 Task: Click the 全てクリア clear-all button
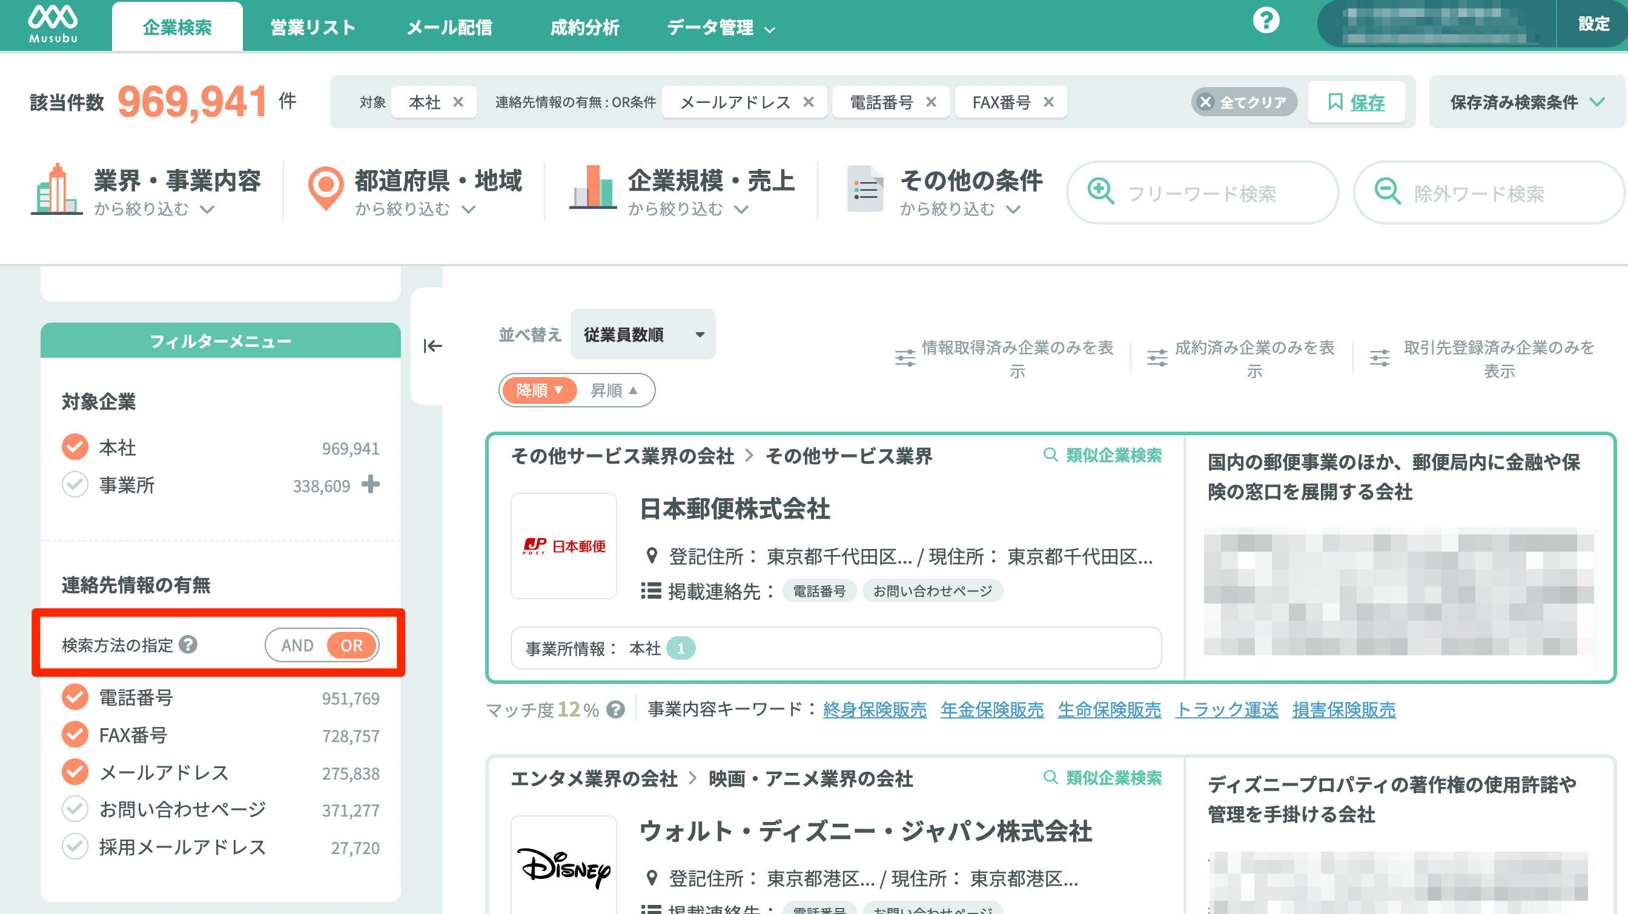1244,102
